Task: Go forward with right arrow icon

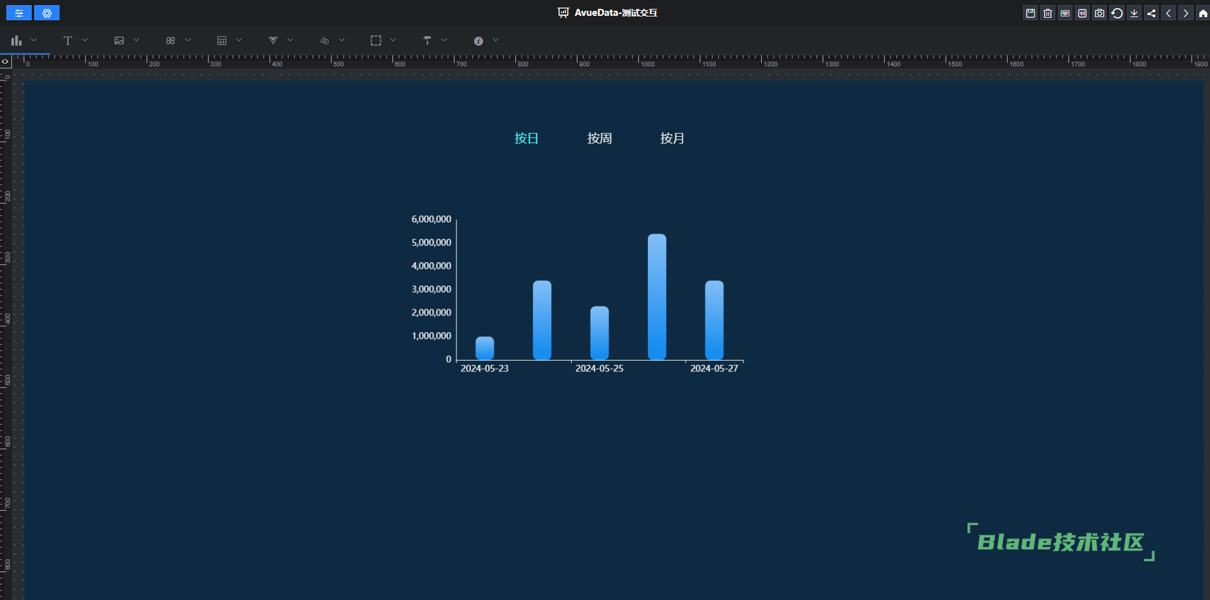Action: coord(1186,13)
